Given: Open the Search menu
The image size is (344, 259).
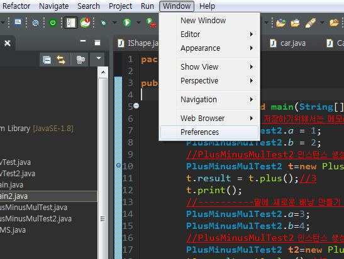Looking at the screenshot, I should 89,6.
